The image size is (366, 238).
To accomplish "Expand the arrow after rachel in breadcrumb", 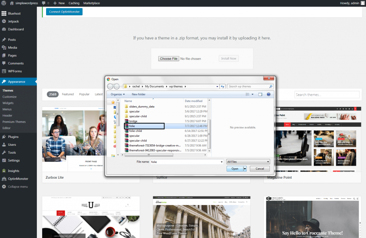I will (142, 86).
